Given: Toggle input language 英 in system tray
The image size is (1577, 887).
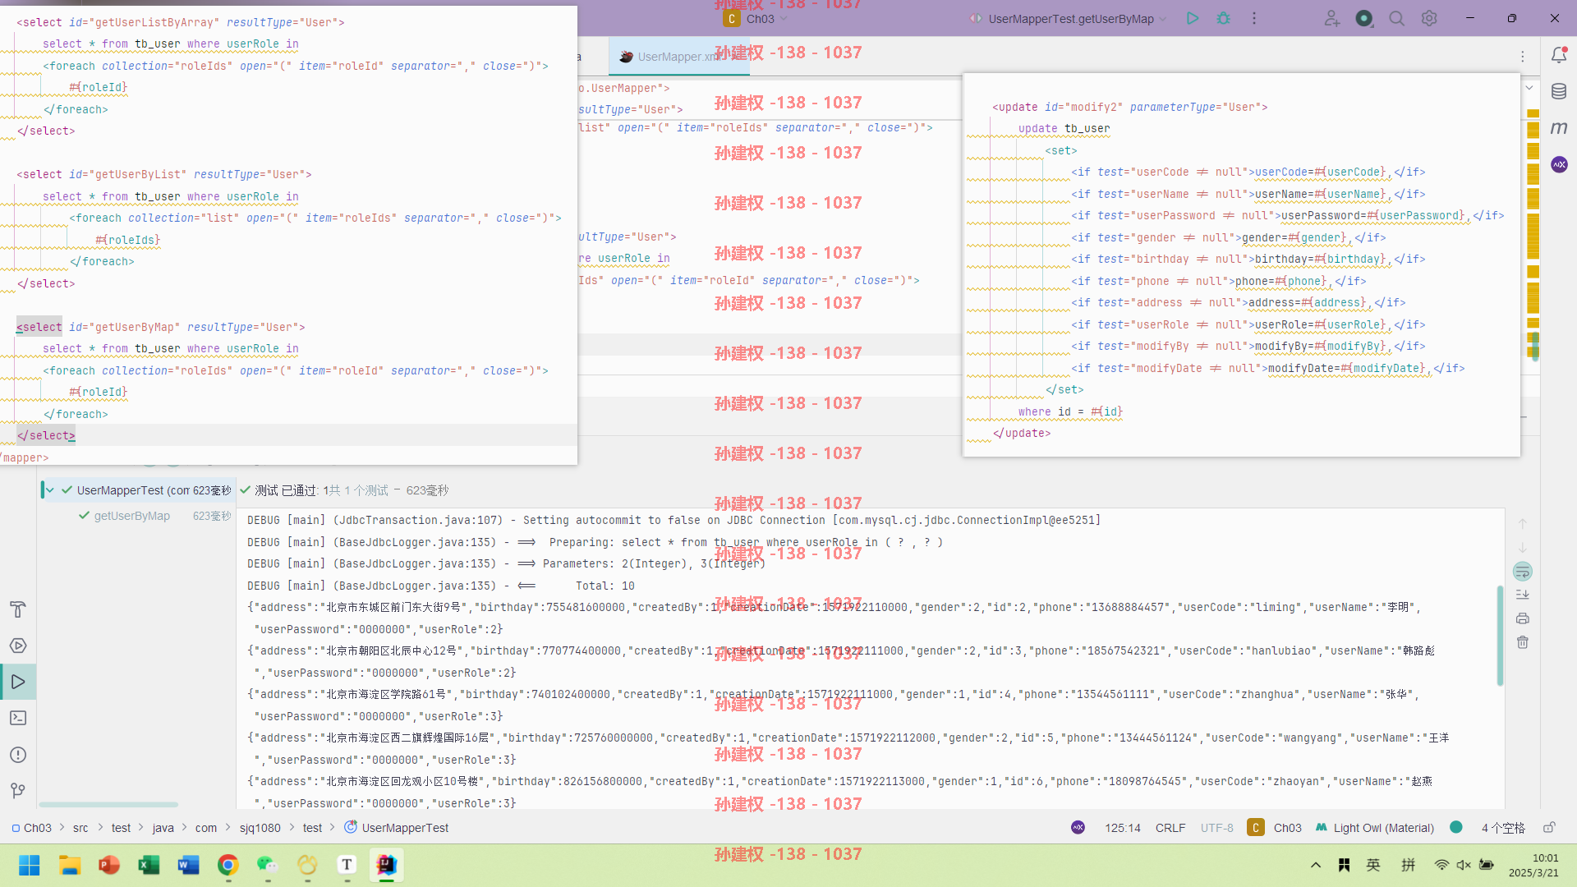Looking at the screenshot, I should tap(1373, 865).
